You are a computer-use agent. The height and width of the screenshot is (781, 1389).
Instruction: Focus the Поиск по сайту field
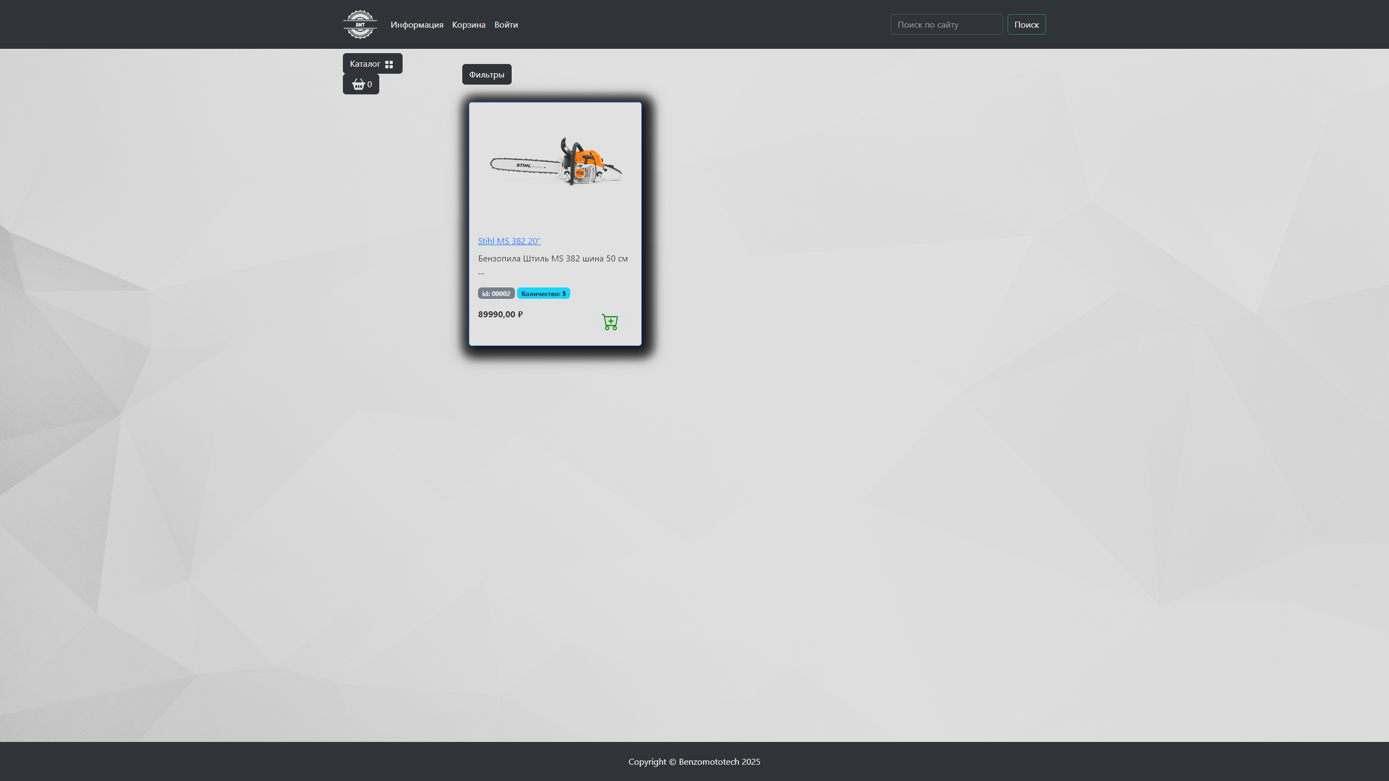point(946,24)
